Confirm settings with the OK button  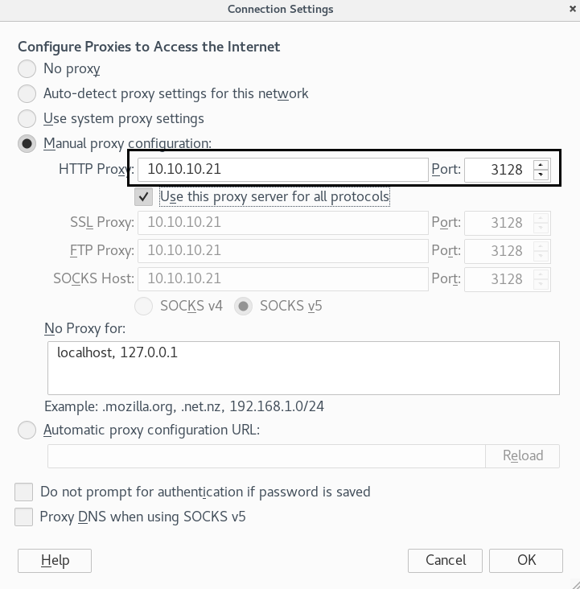(526, 560)
